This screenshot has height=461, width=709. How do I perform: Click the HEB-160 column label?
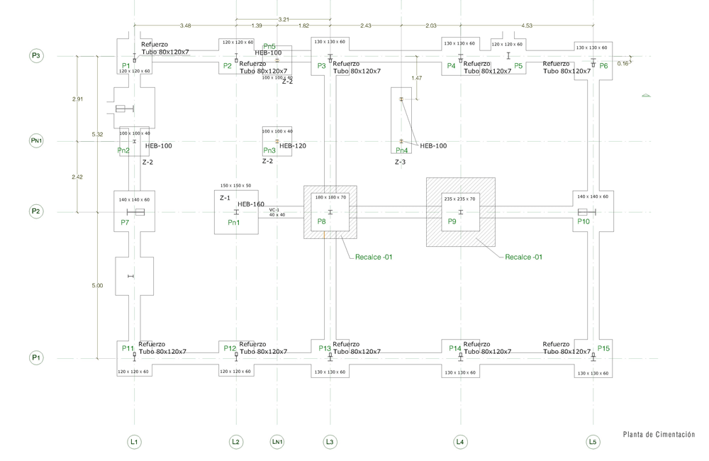[x=251, y=204]
